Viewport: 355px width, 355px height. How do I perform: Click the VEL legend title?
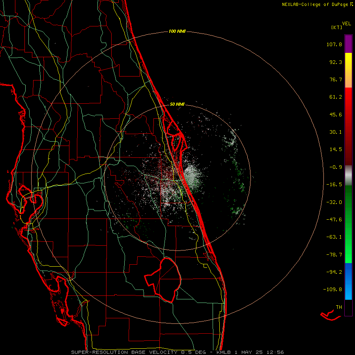tap(346, 24)
